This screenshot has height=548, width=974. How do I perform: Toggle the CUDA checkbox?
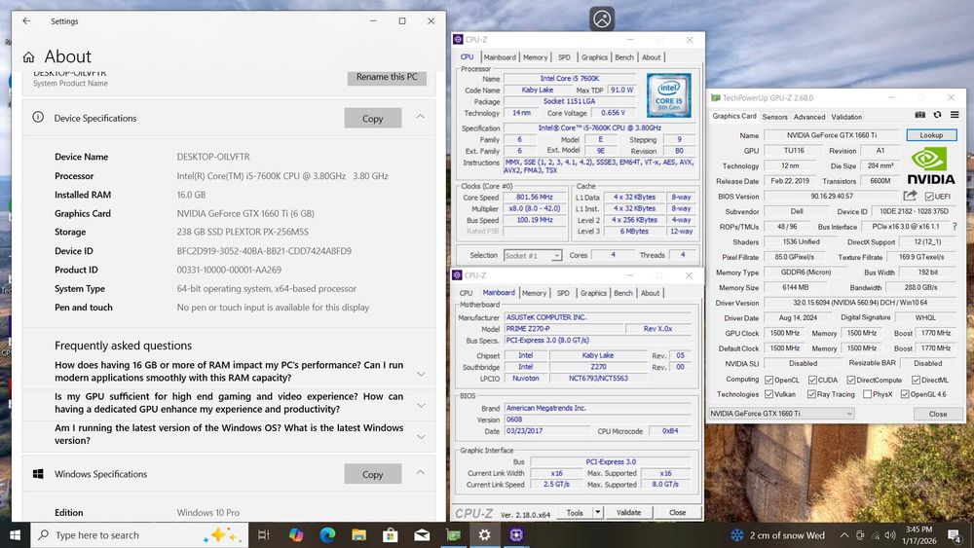(x=812, y=380)
